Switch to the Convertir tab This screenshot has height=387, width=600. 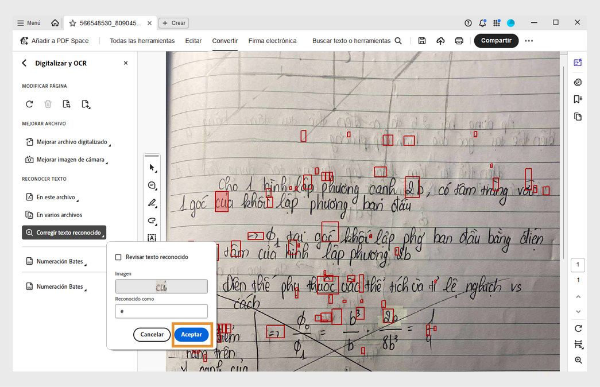[224, 41]
